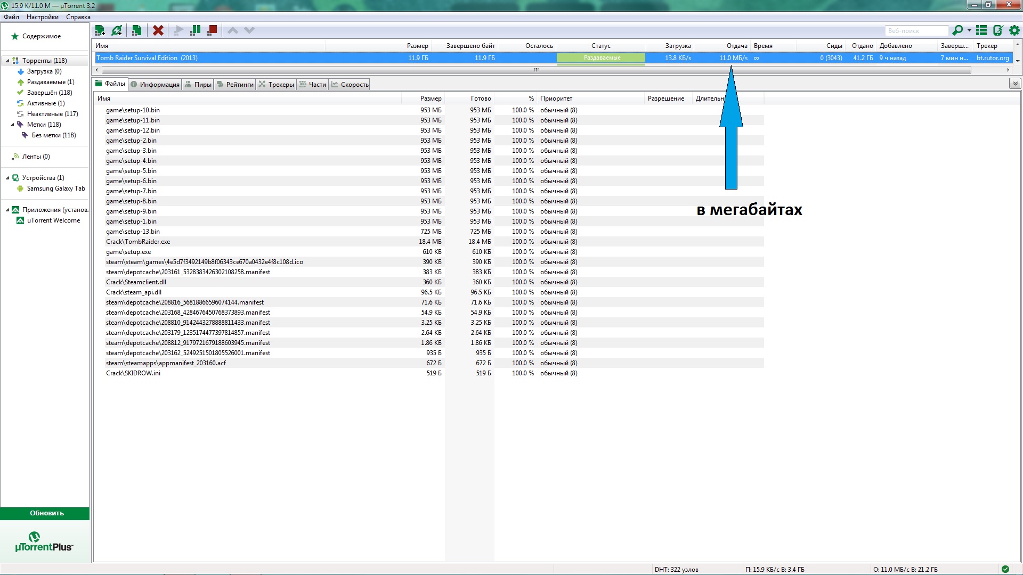Remove the torrent with the red X
The width and height of the screenshot is (1023, 575).
tap(158, 30)
